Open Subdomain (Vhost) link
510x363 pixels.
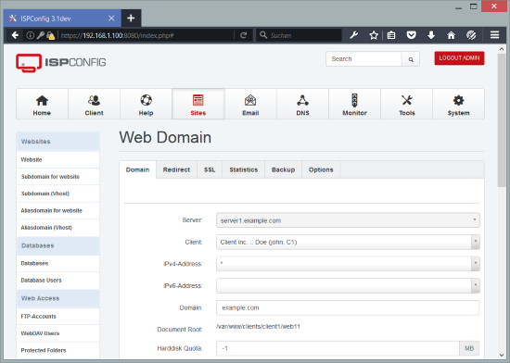coord(57,194)
